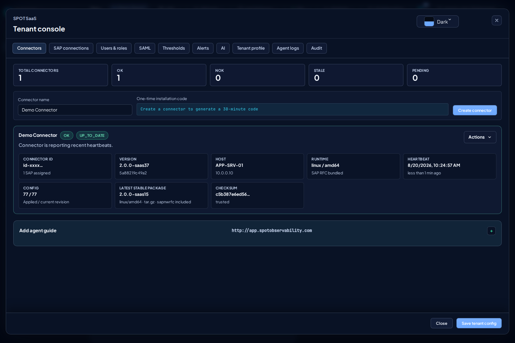The height and width of the screenshot is (343, 515).
Task: Switch to the Connectors tab
Action: point(29,48)
